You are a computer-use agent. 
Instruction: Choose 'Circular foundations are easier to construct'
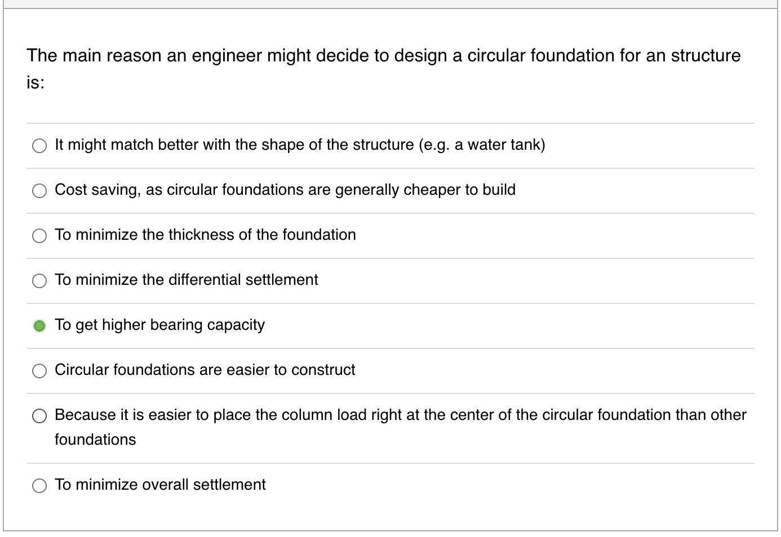[x=39, y=370]
